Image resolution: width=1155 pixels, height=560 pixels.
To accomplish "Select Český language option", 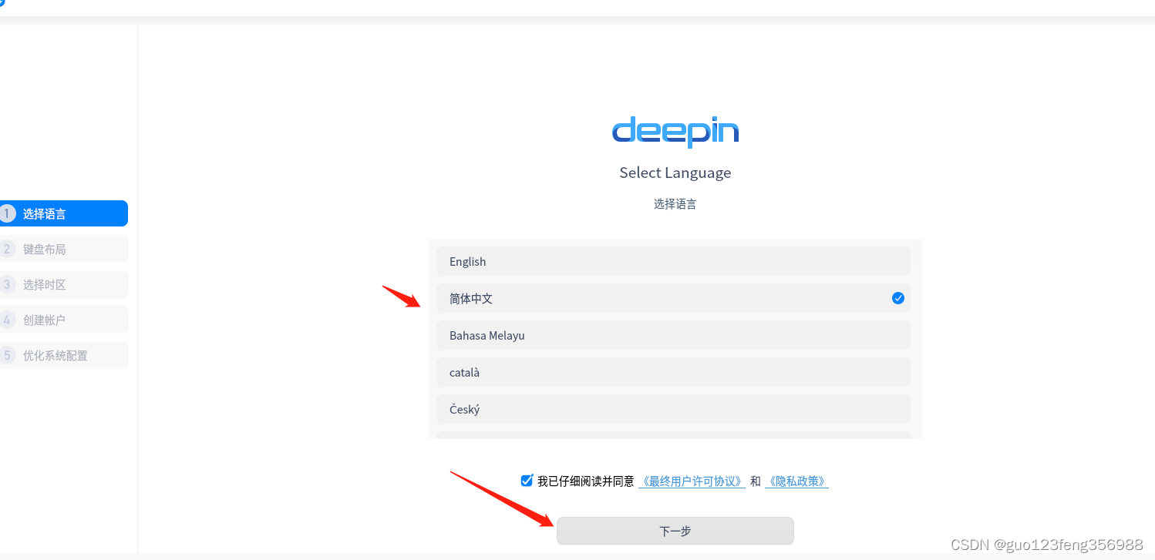I will (x=673, y=409).
